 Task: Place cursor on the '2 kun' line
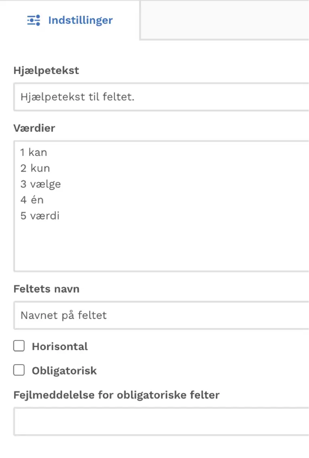click(x=35, y=168)
